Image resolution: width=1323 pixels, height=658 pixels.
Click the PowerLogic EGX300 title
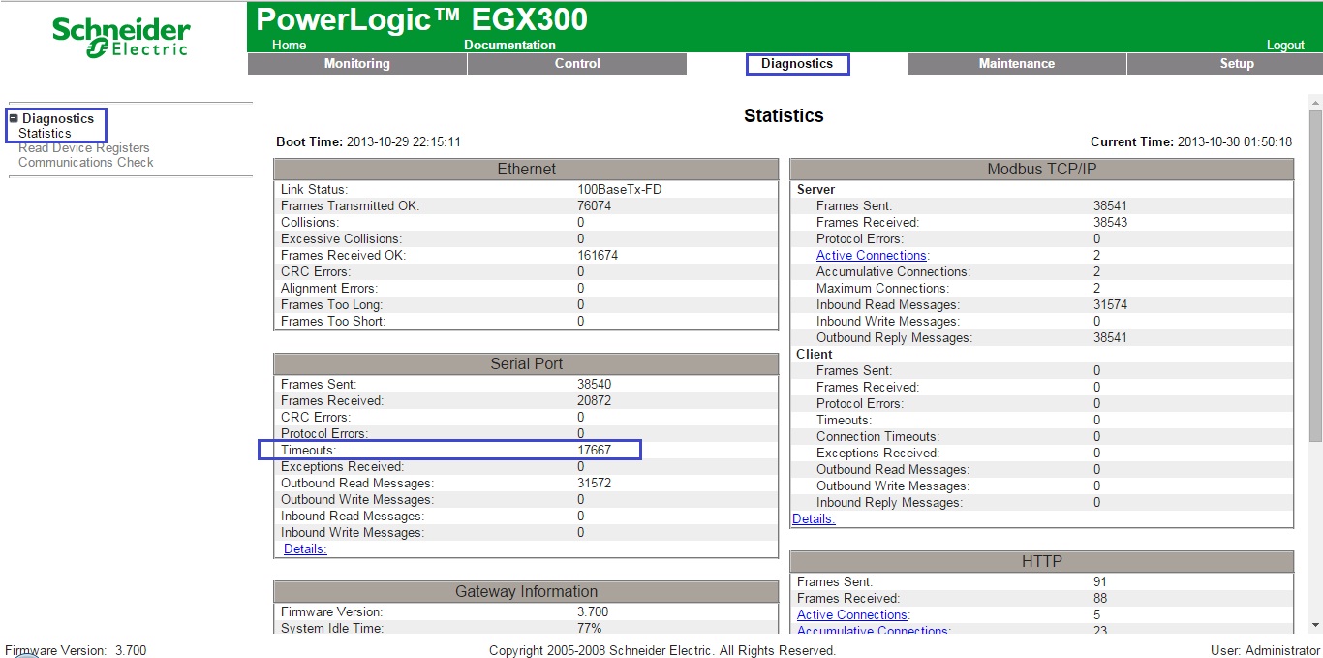[x=421, y=19]
